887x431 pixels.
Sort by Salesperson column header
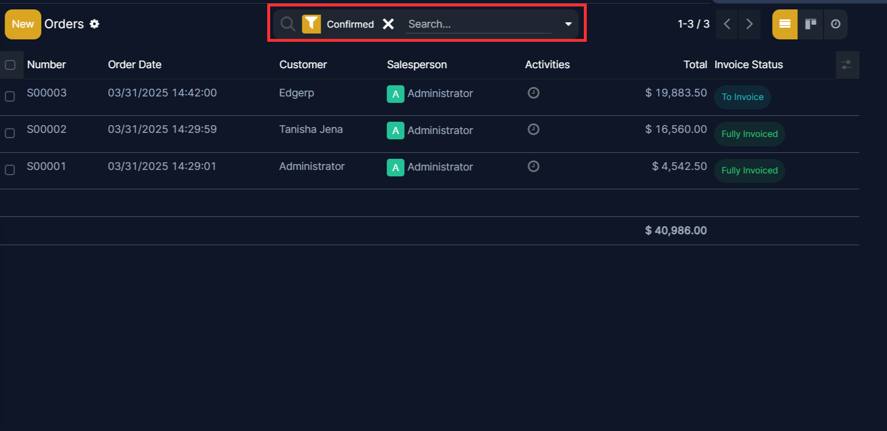pyautogui.click(x=417, y=65)
